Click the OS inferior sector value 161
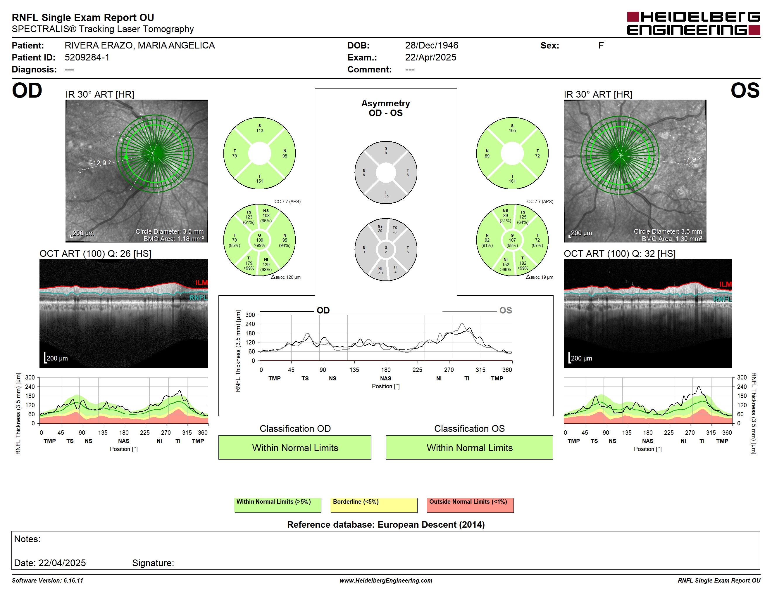 pos(512,181)
